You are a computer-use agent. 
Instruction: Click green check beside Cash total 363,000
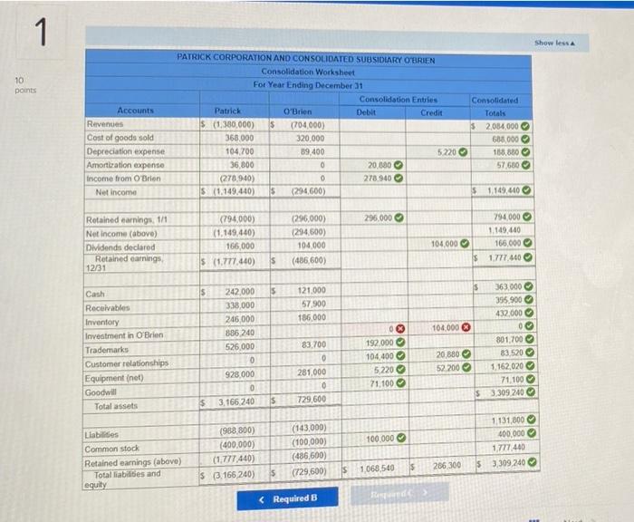pos(528,286)
